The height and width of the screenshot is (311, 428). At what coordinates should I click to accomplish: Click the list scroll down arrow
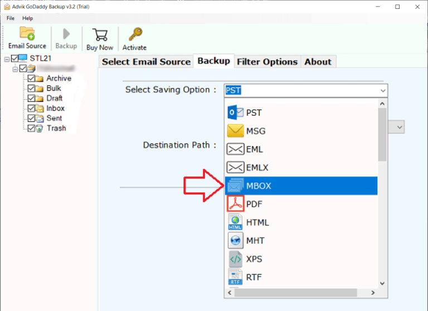pos(382,284)
